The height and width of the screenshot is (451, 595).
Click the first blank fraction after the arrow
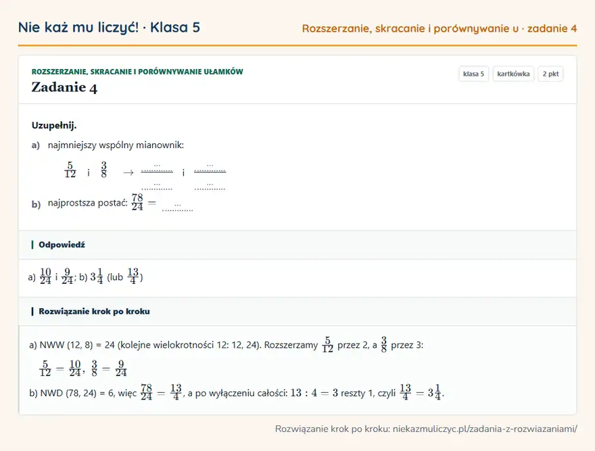(x=157, y=176)
